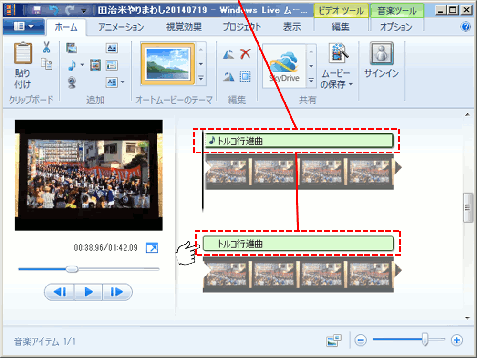Open full screen preview with the arrow icon

point(152,248)
